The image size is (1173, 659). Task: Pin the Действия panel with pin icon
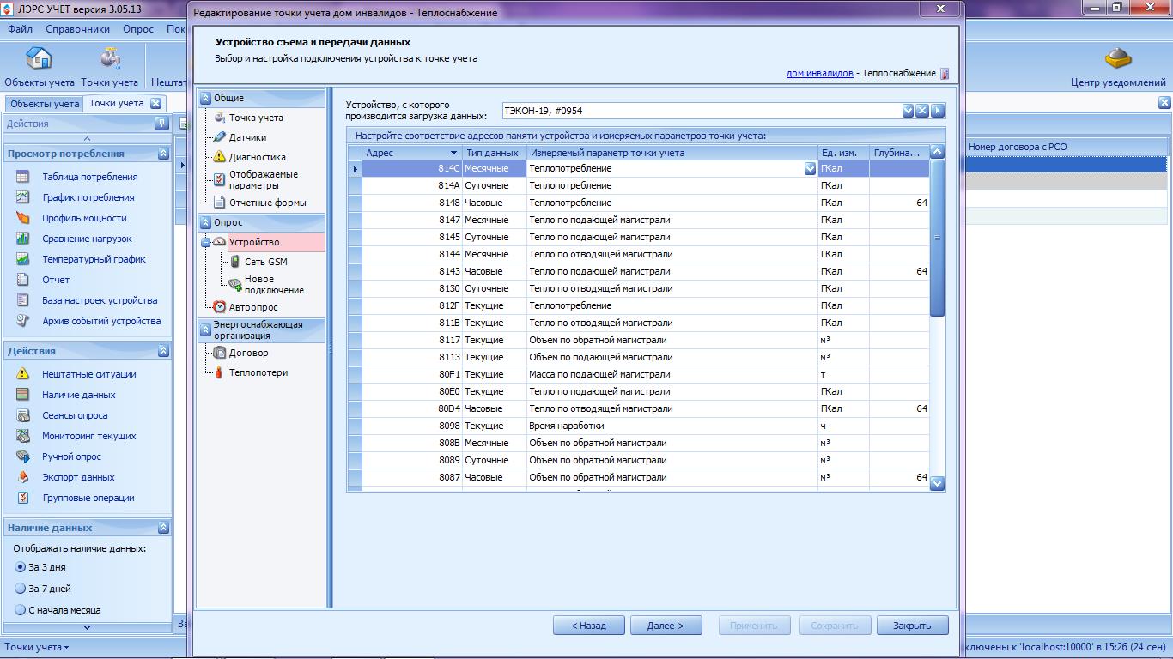tap(161, 124)
